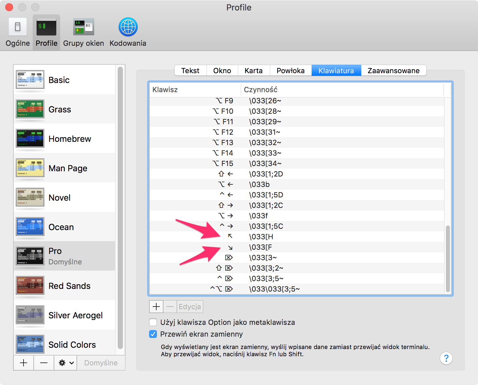Select the Homebrew profile thumbnail

(x=30, y=138)
